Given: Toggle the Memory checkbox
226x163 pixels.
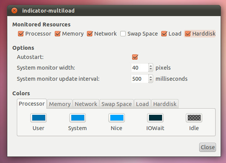Looking at the screenshot, I should point(58,34).
